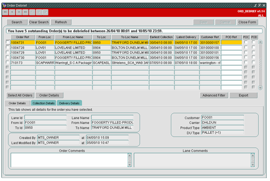Viewport: 270px width, 181px height.
Task: Click the greyed '?..' toolbar button
Action: click(x=32, y=12)
